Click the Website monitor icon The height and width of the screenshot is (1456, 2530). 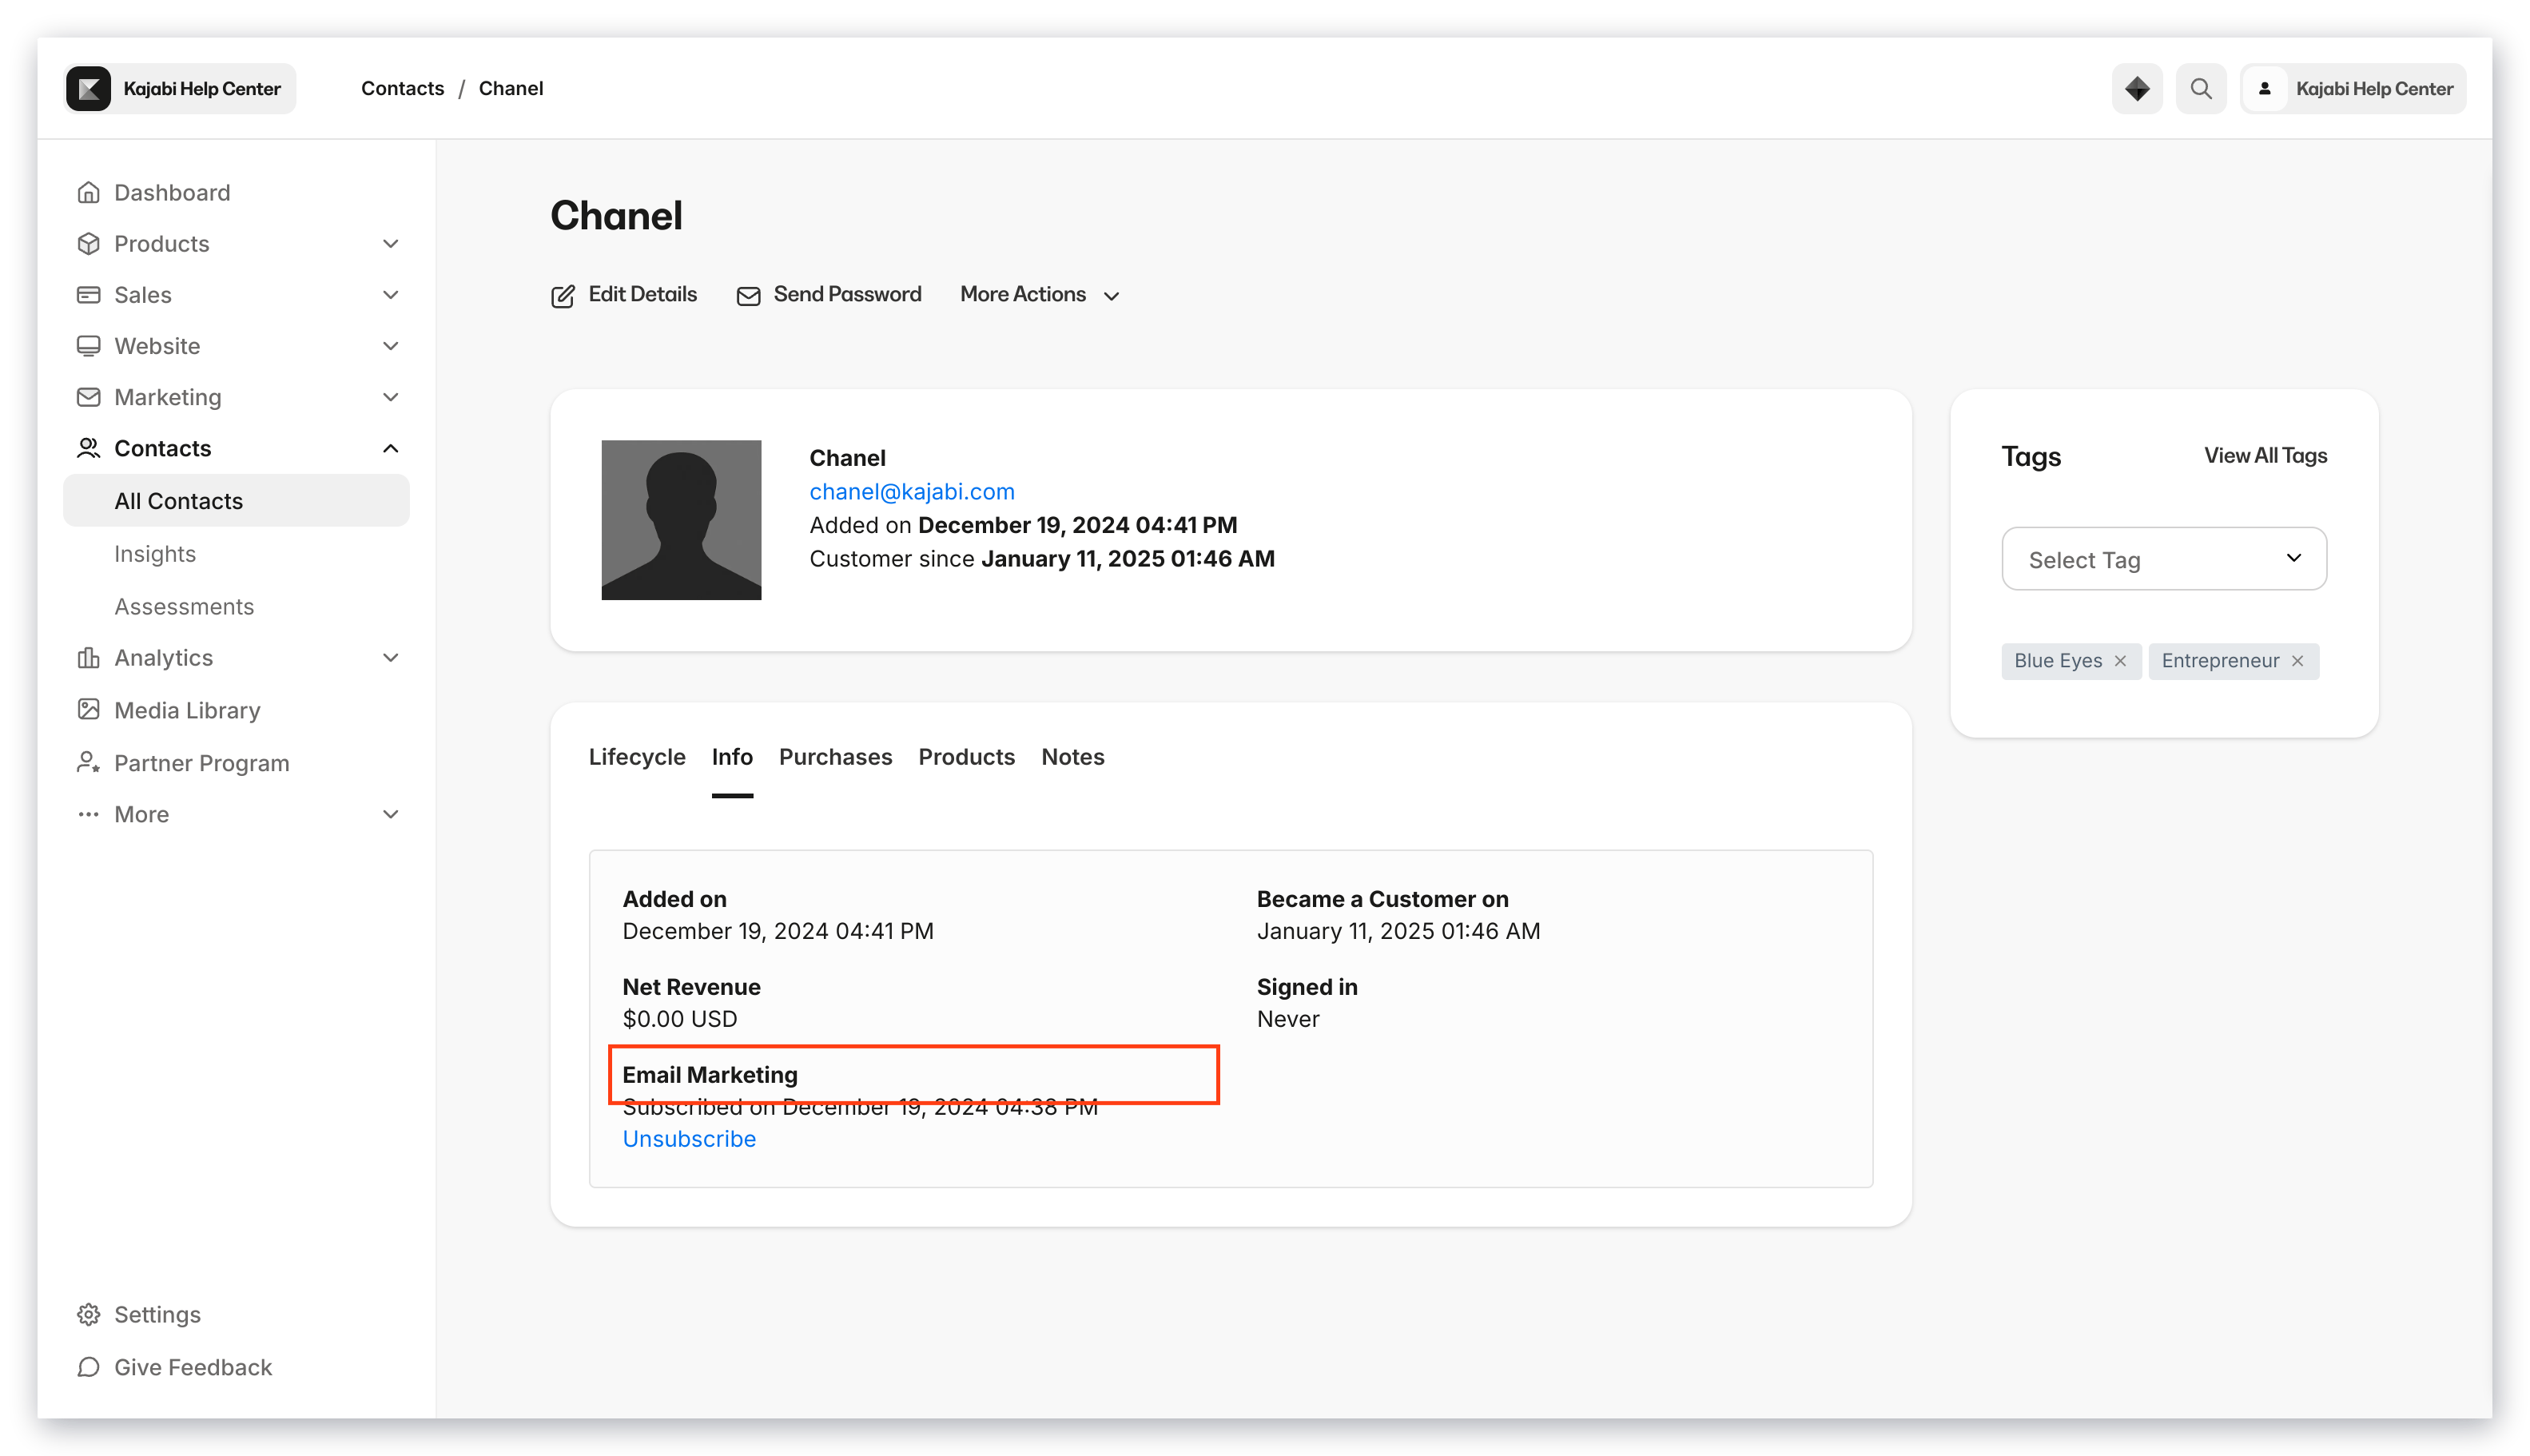click(x=88, y=345)
